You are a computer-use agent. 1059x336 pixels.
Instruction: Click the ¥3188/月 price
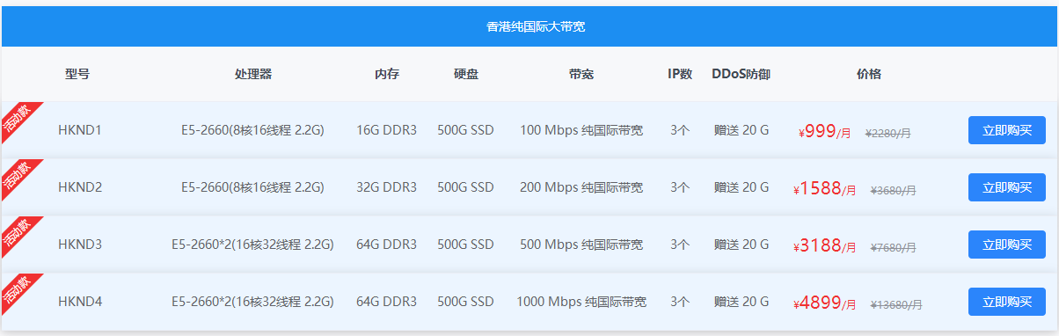pos(824,246)
